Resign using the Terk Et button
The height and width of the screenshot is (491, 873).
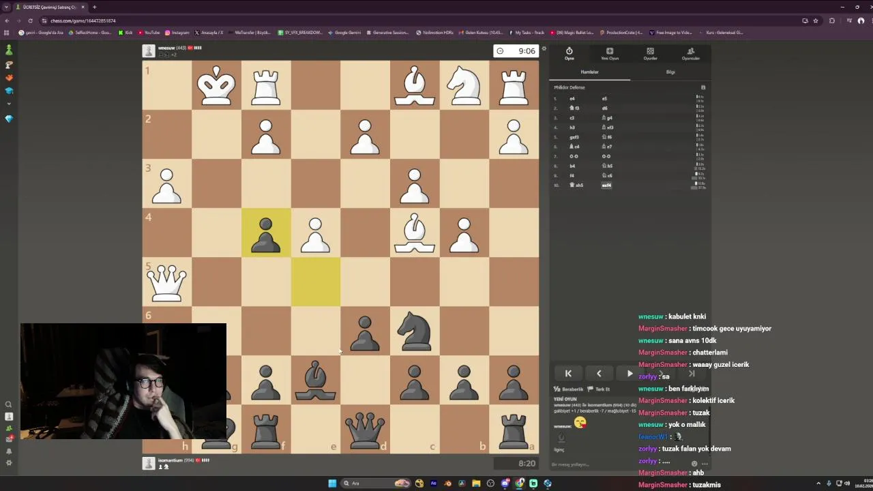pyautogui.click(x=599, y=389)
